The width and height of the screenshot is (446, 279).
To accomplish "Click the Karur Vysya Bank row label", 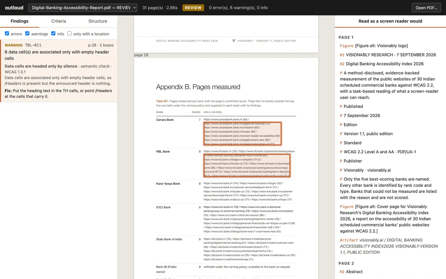I will (x=168, y=183).
